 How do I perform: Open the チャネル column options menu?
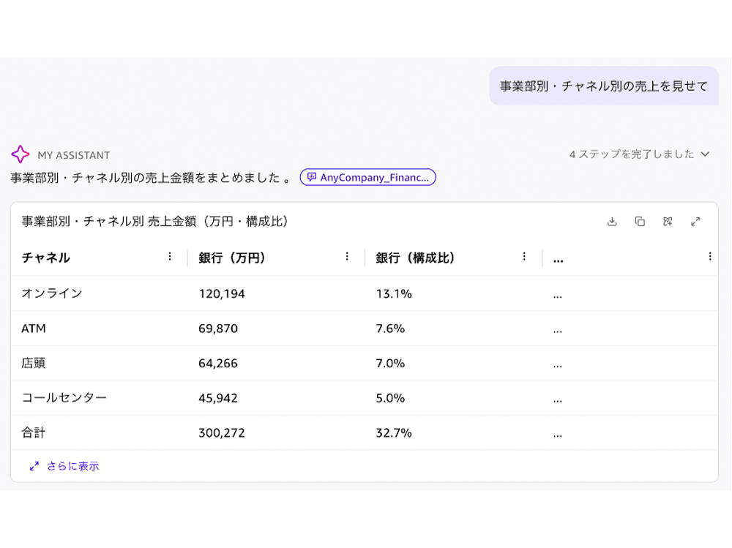coord(170,256)
